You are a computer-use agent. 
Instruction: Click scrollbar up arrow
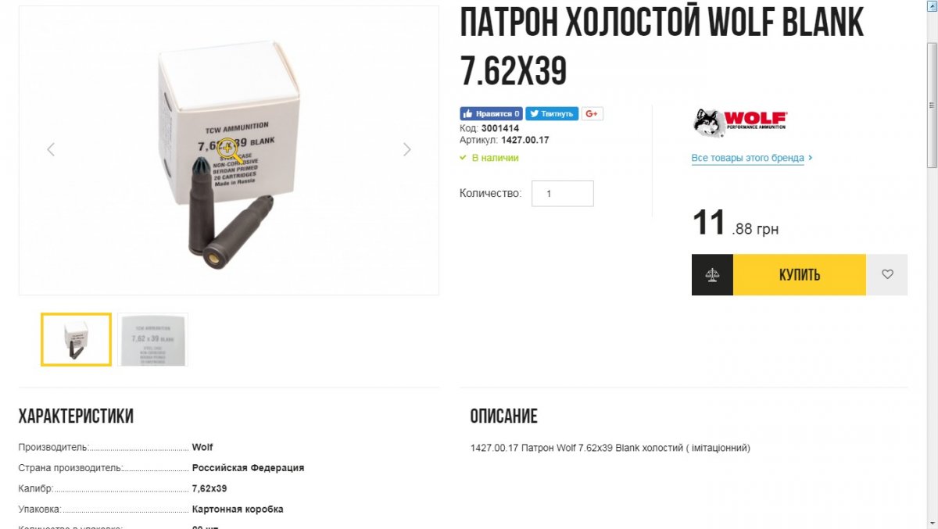tap(932, 6)
